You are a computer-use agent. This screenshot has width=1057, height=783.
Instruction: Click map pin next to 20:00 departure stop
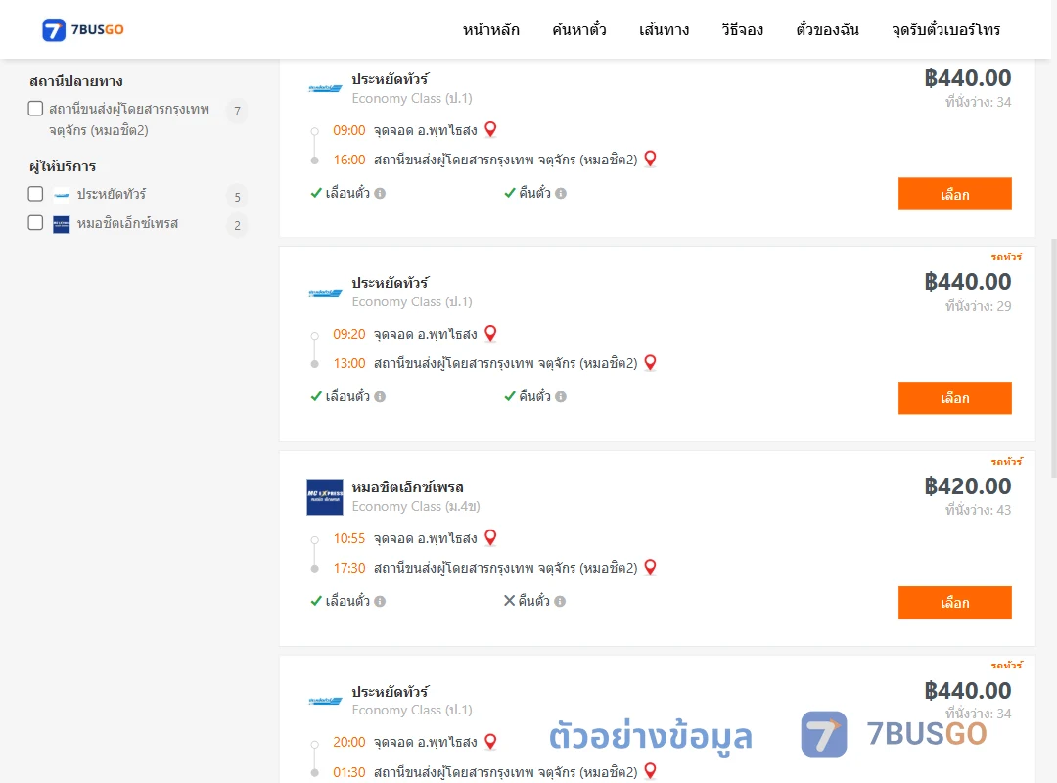click(490, 742)
